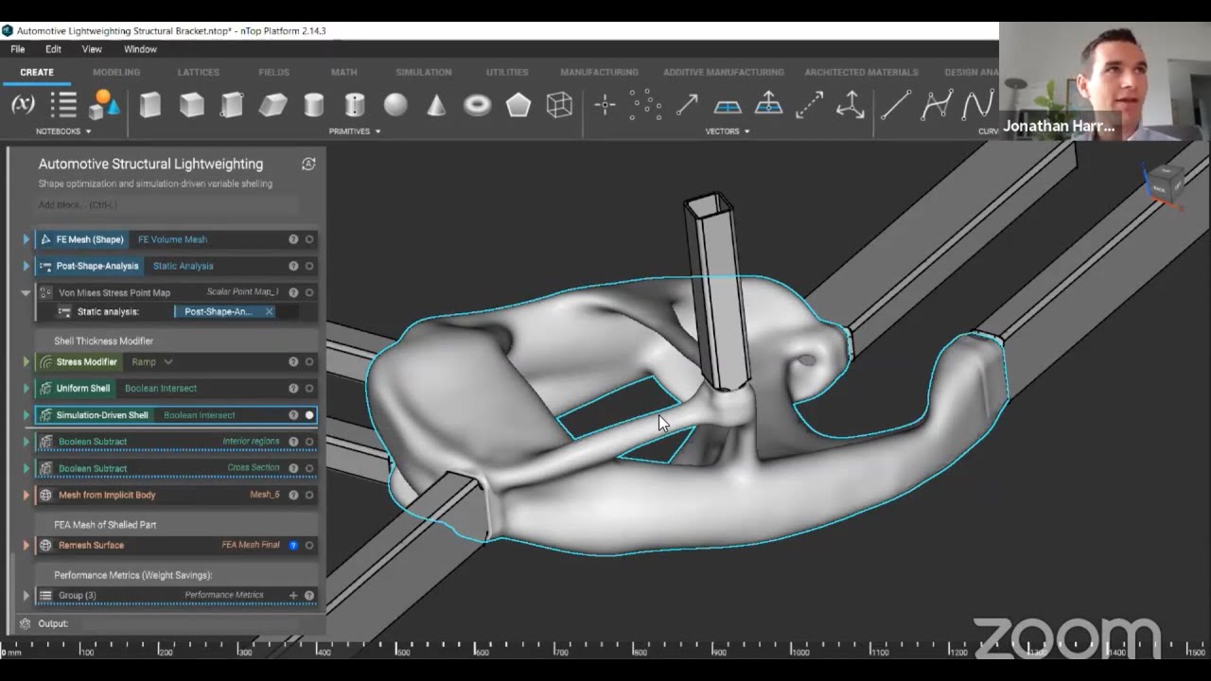
Task: Select the Remesh Surface block
Action: pos(175,545)
